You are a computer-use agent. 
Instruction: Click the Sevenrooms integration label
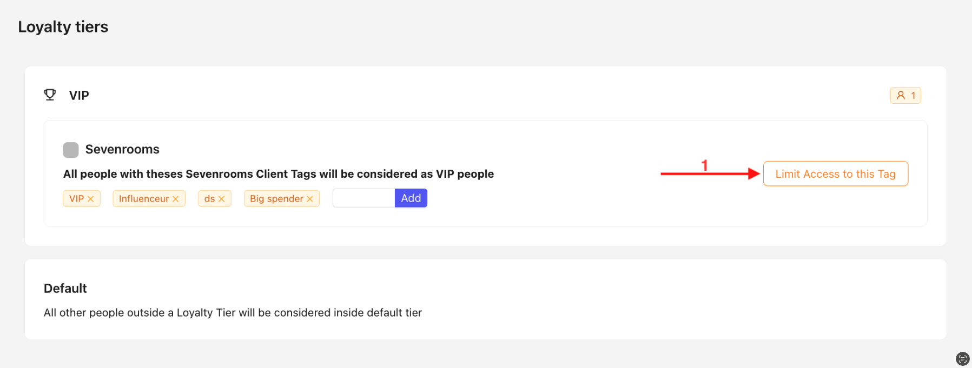coord(122,150)
